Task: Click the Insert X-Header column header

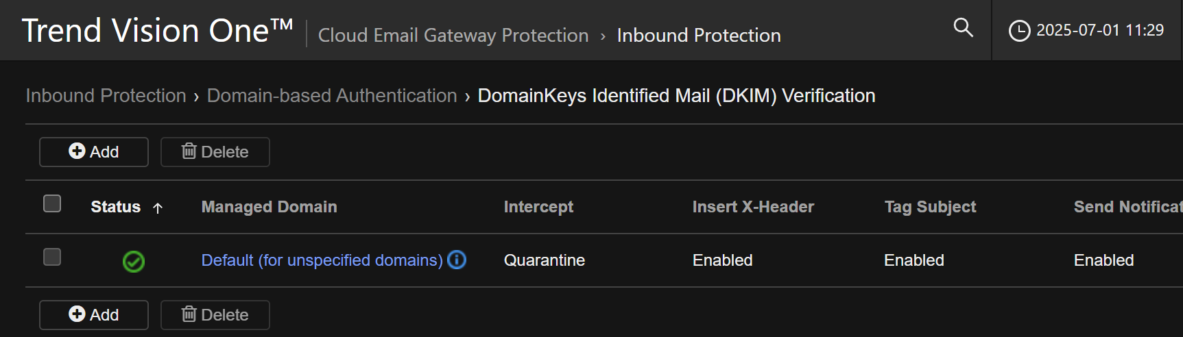Action: click(x=753, y=207)
